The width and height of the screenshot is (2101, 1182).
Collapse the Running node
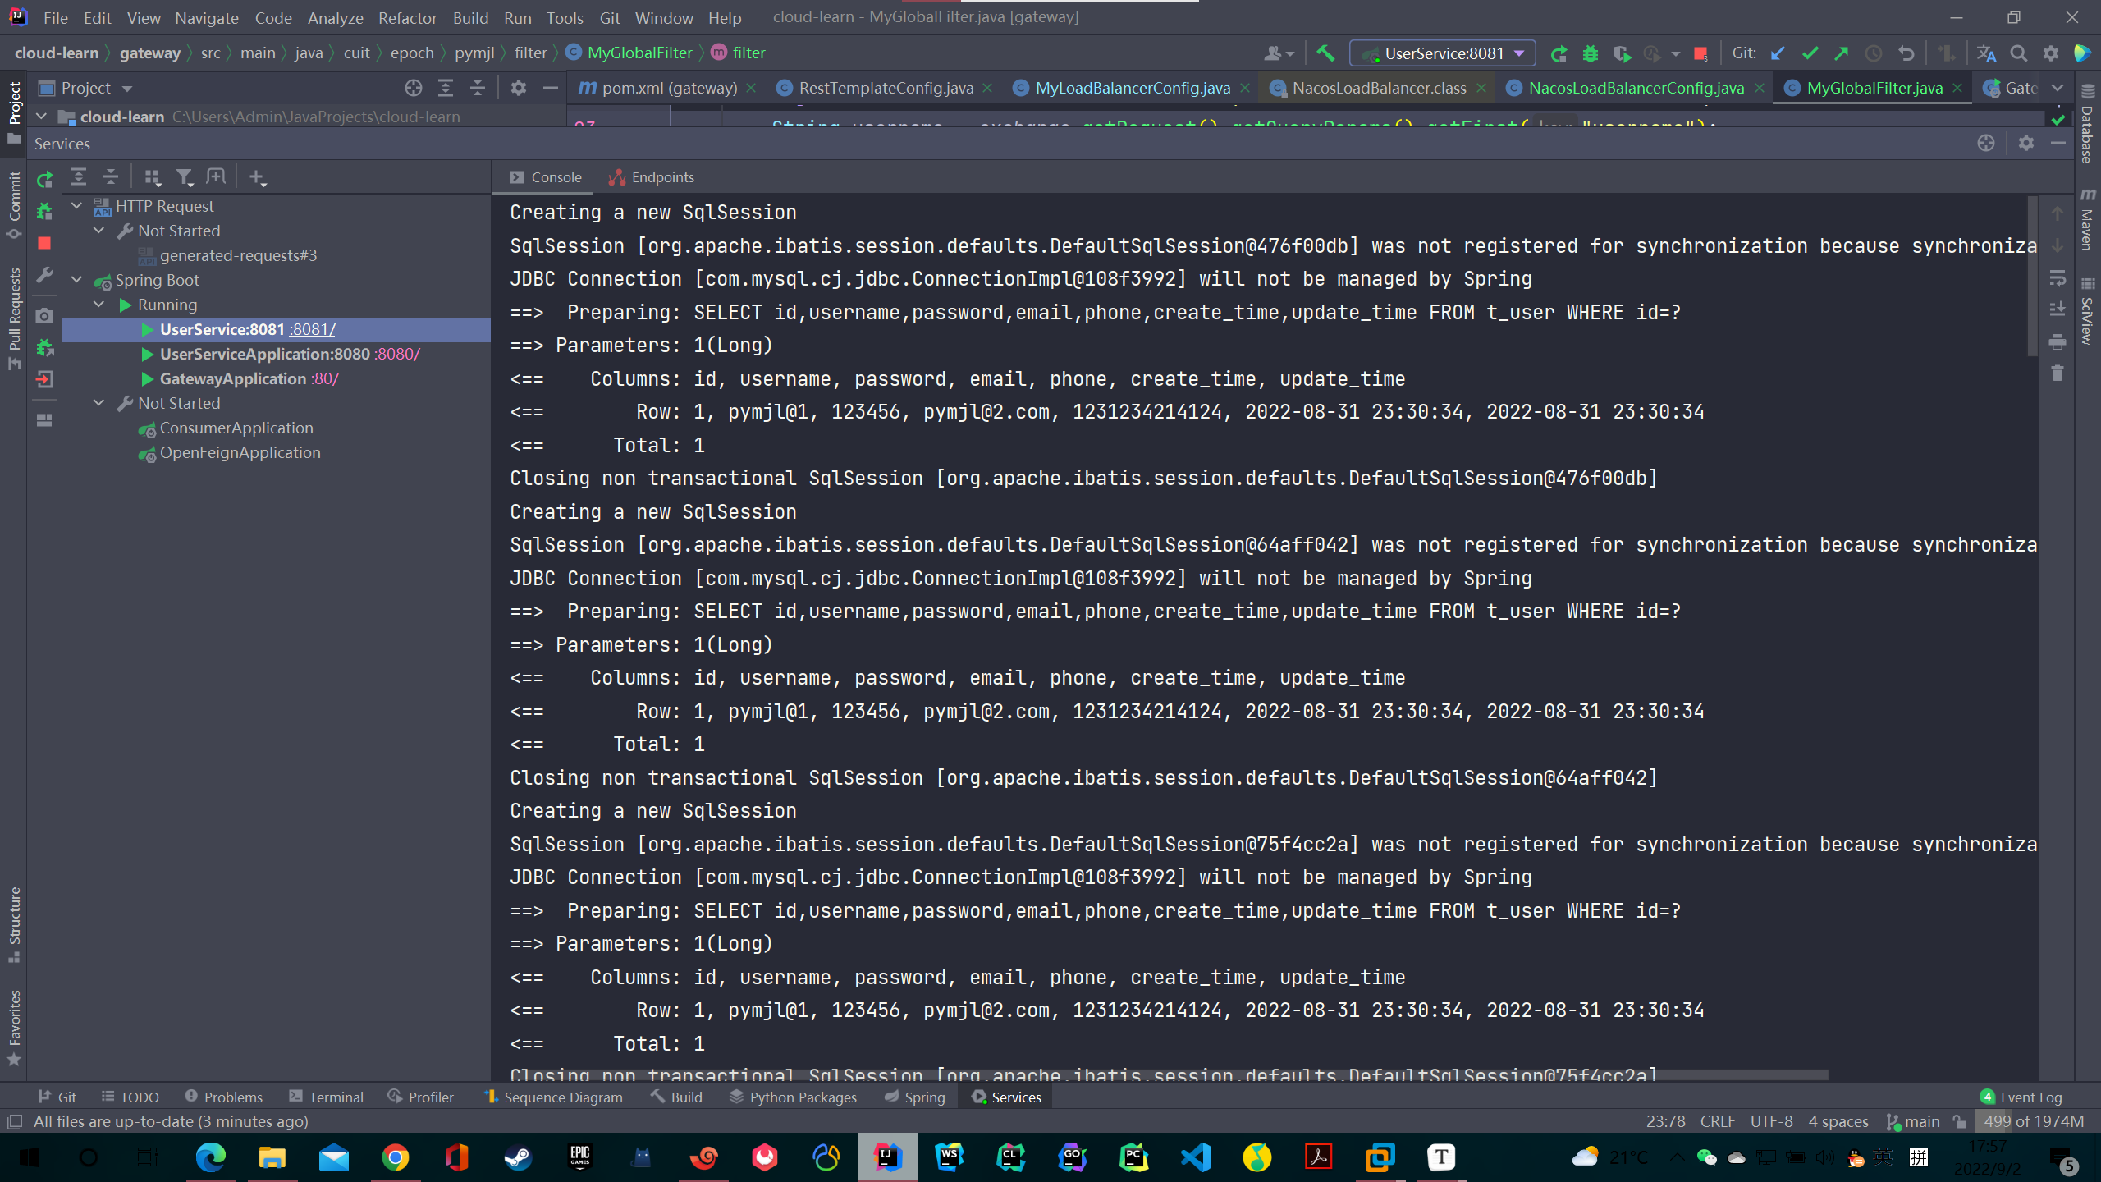pyautogui.click(x=99, y=304)
